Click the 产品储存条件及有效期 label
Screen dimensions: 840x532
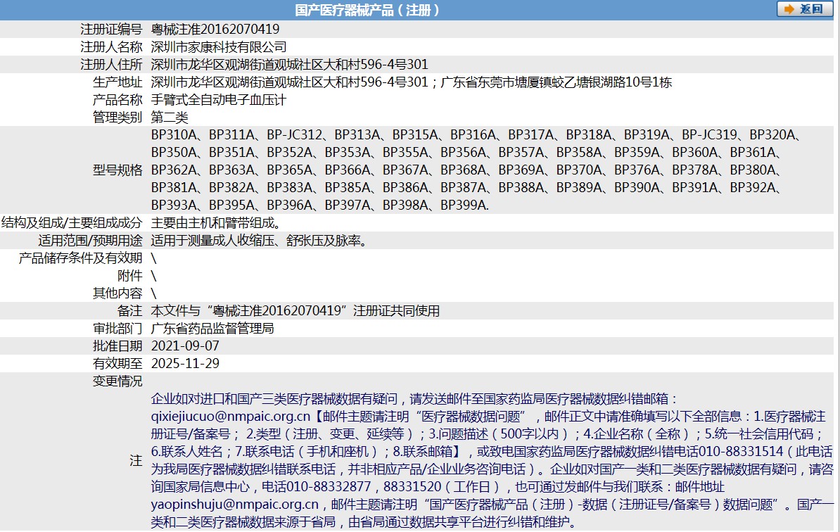pos(80,258)
